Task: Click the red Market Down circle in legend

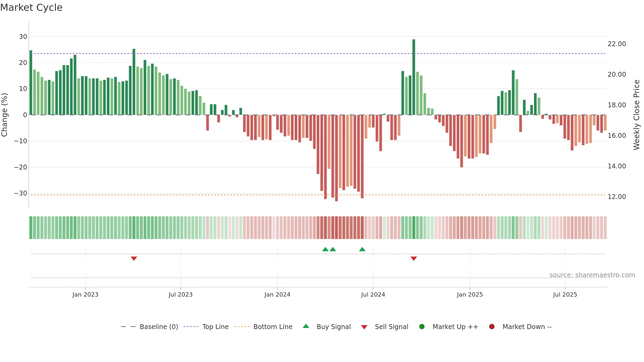Action: point(492,327)
